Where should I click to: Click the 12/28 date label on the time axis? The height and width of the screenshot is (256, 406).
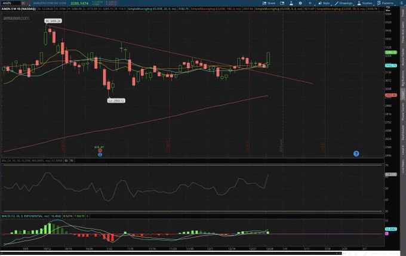269,249
